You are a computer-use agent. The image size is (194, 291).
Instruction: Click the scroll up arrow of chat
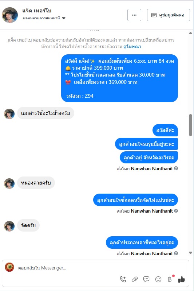[190, 33]
